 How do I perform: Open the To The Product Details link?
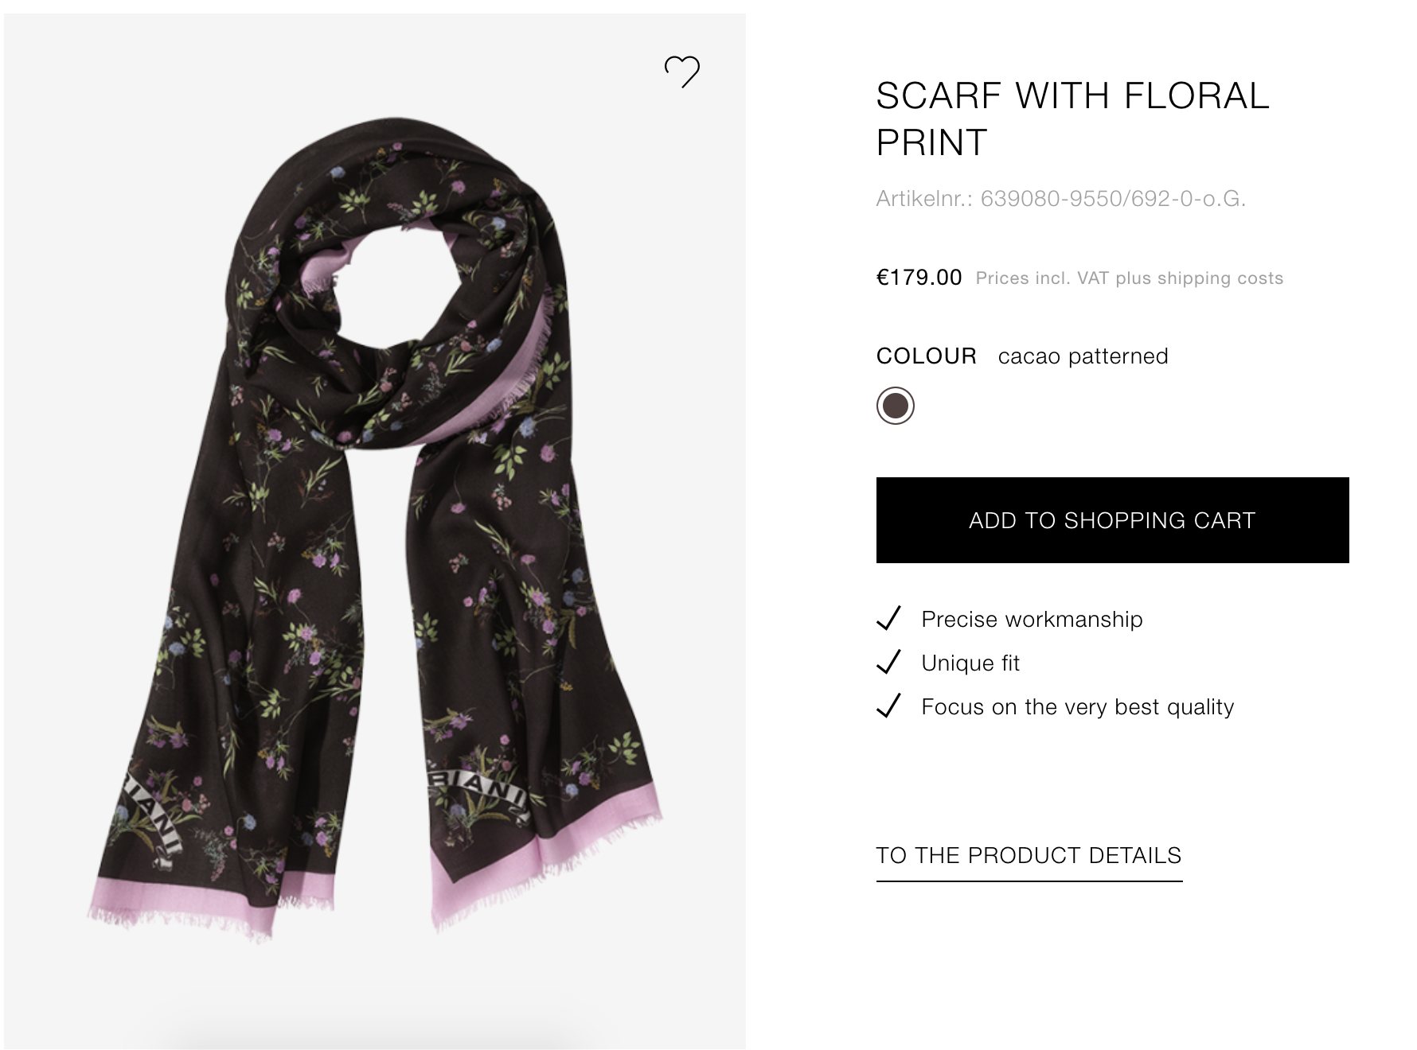click(x=1029, y=856)
